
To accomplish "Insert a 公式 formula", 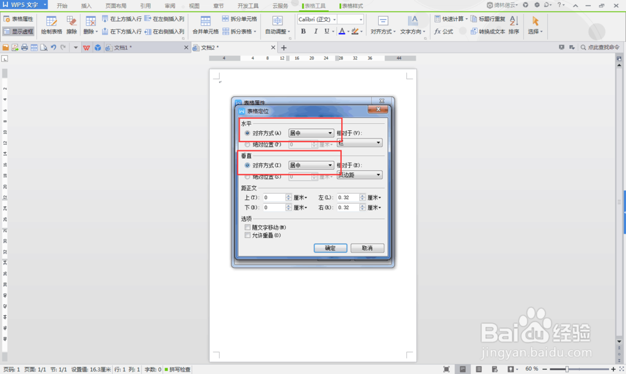I will click(x=444, y=31).
